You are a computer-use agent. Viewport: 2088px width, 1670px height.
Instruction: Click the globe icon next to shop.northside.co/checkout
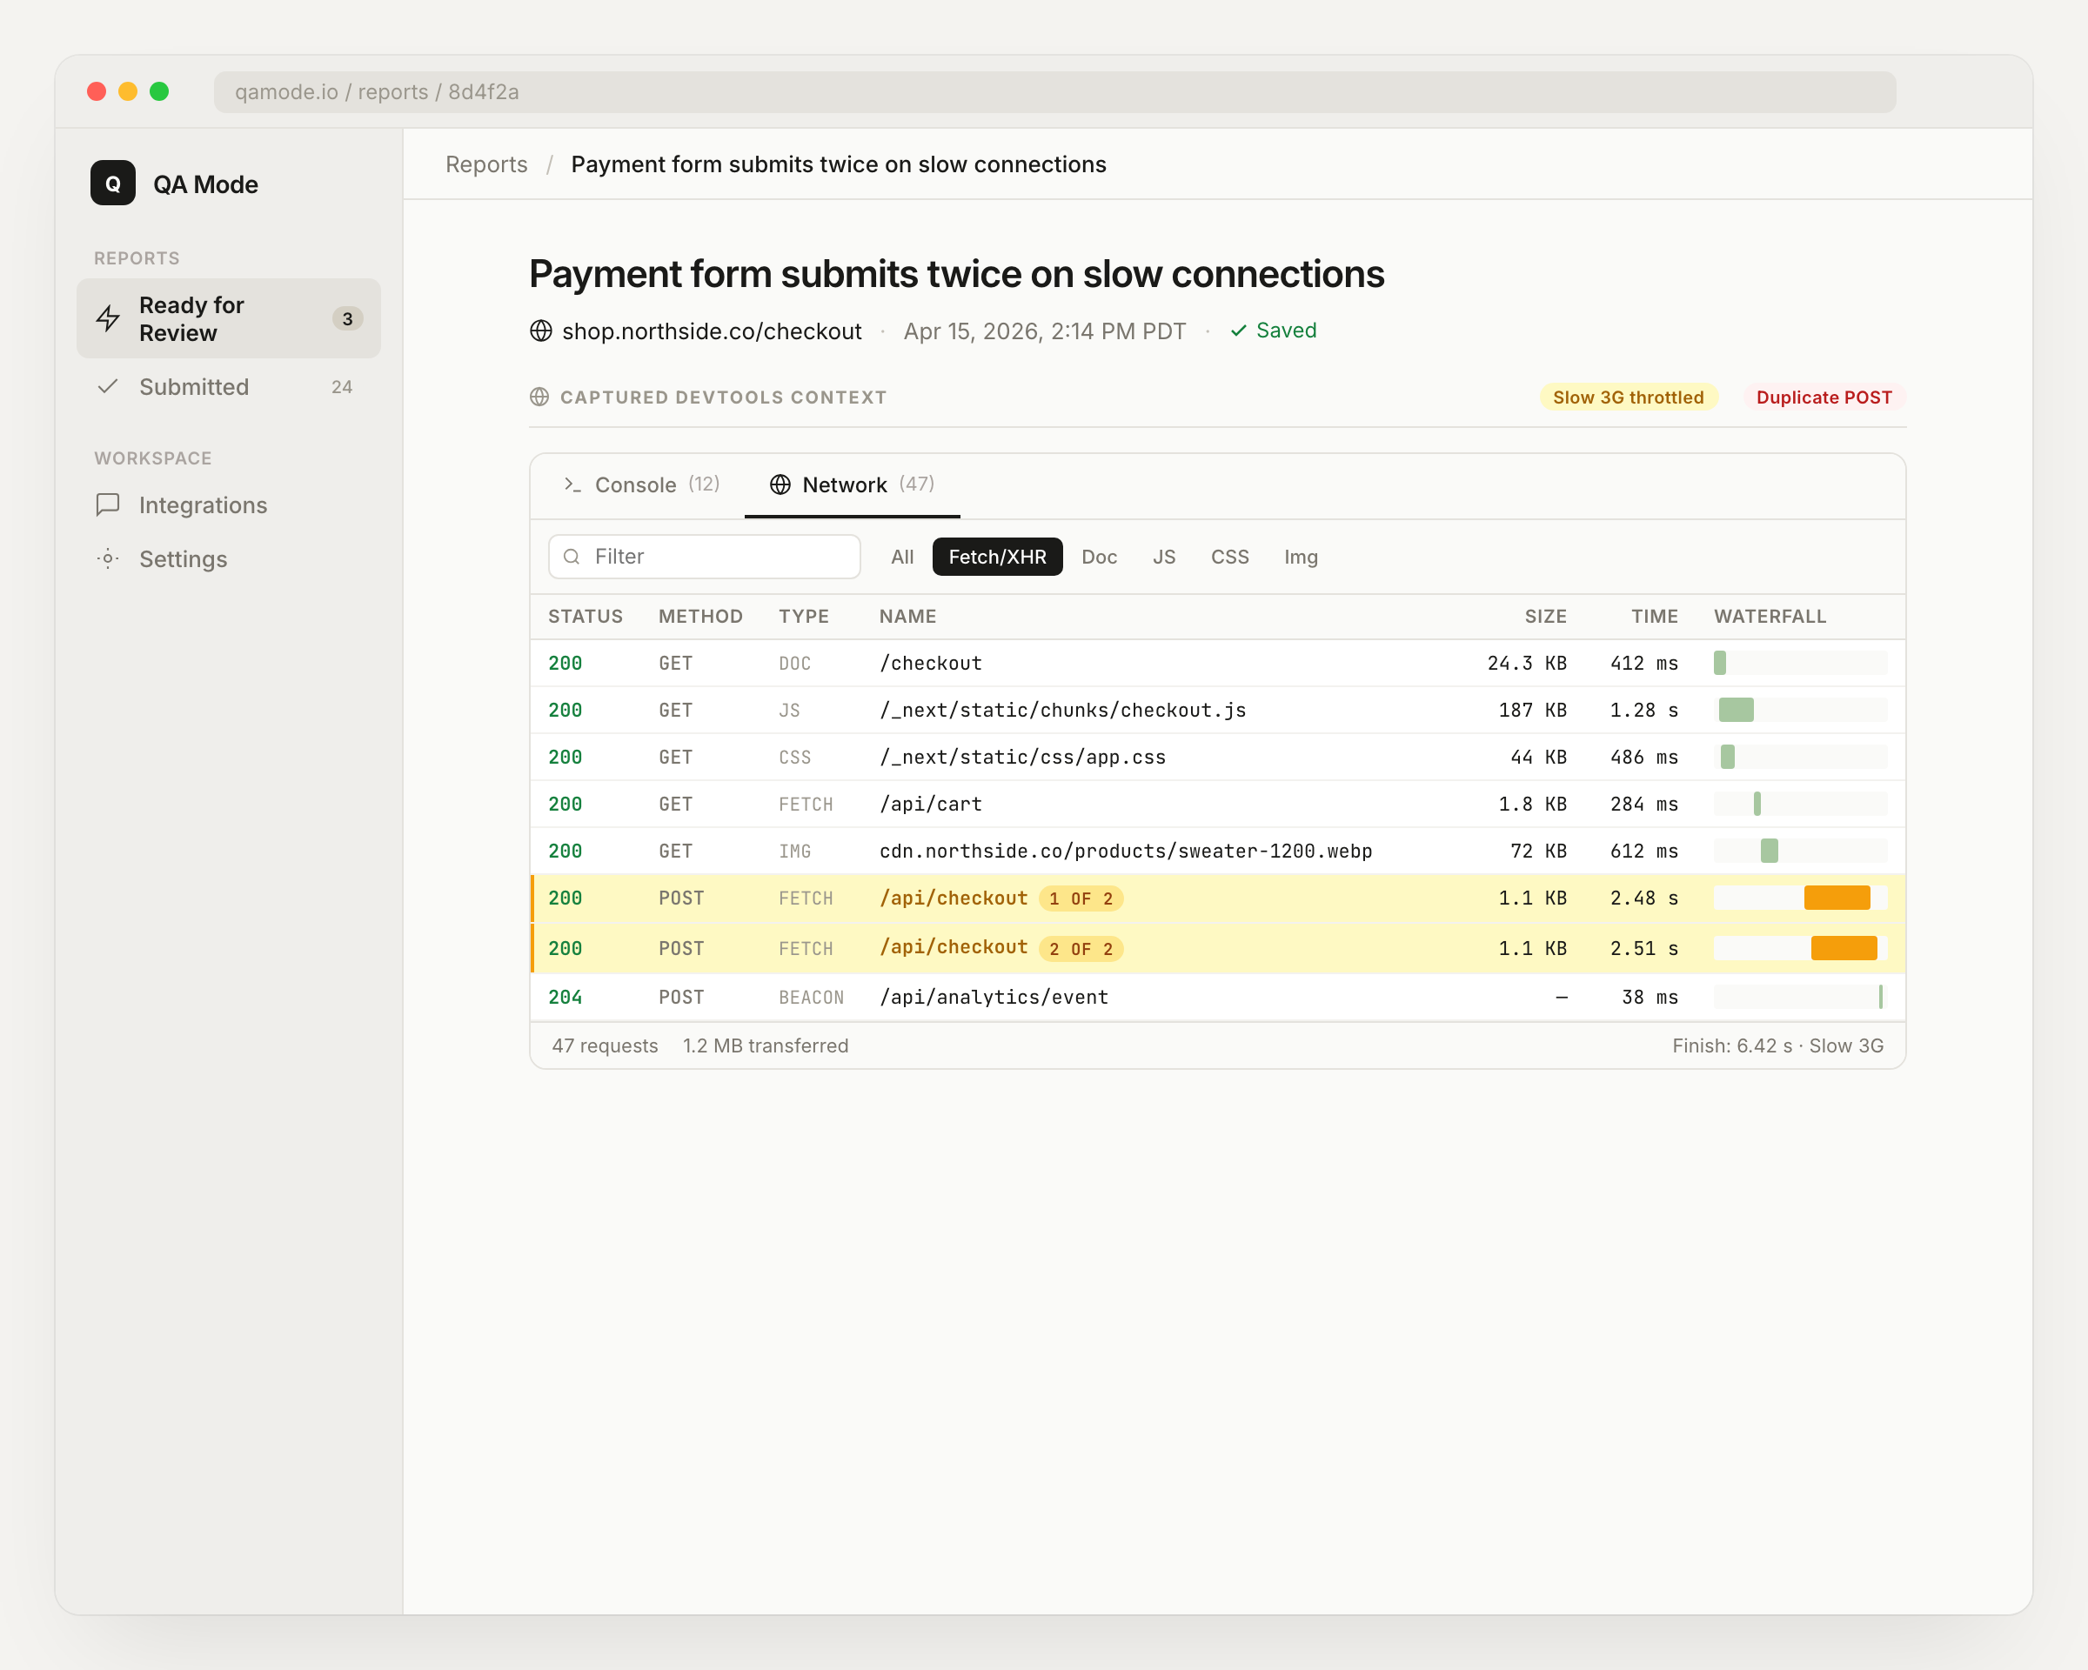540,331
